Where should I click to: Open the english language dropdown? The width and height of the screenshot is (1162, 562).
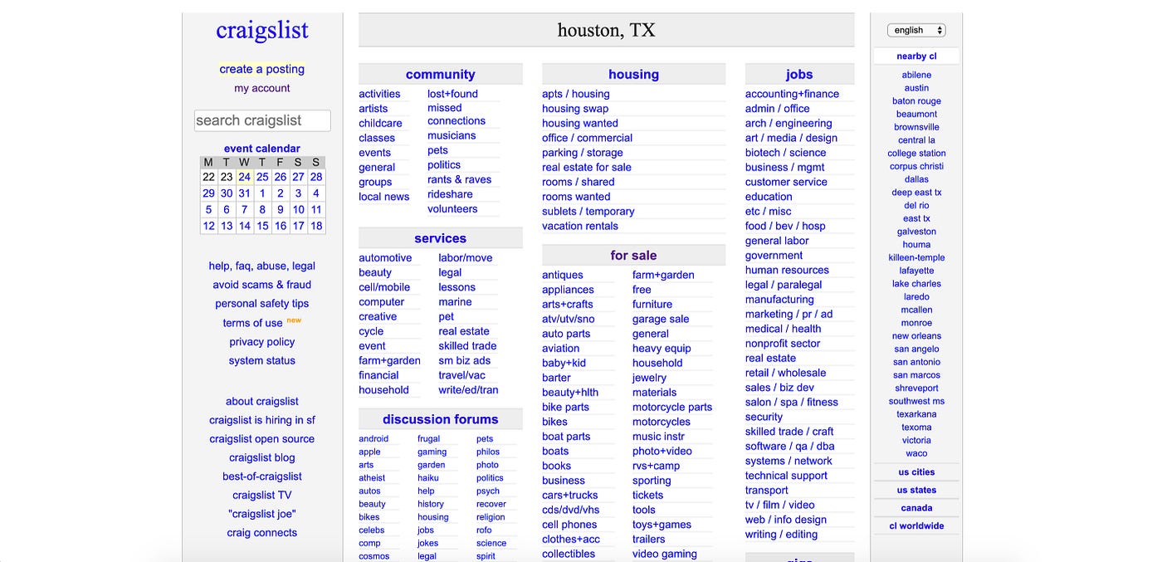point(916,30)
